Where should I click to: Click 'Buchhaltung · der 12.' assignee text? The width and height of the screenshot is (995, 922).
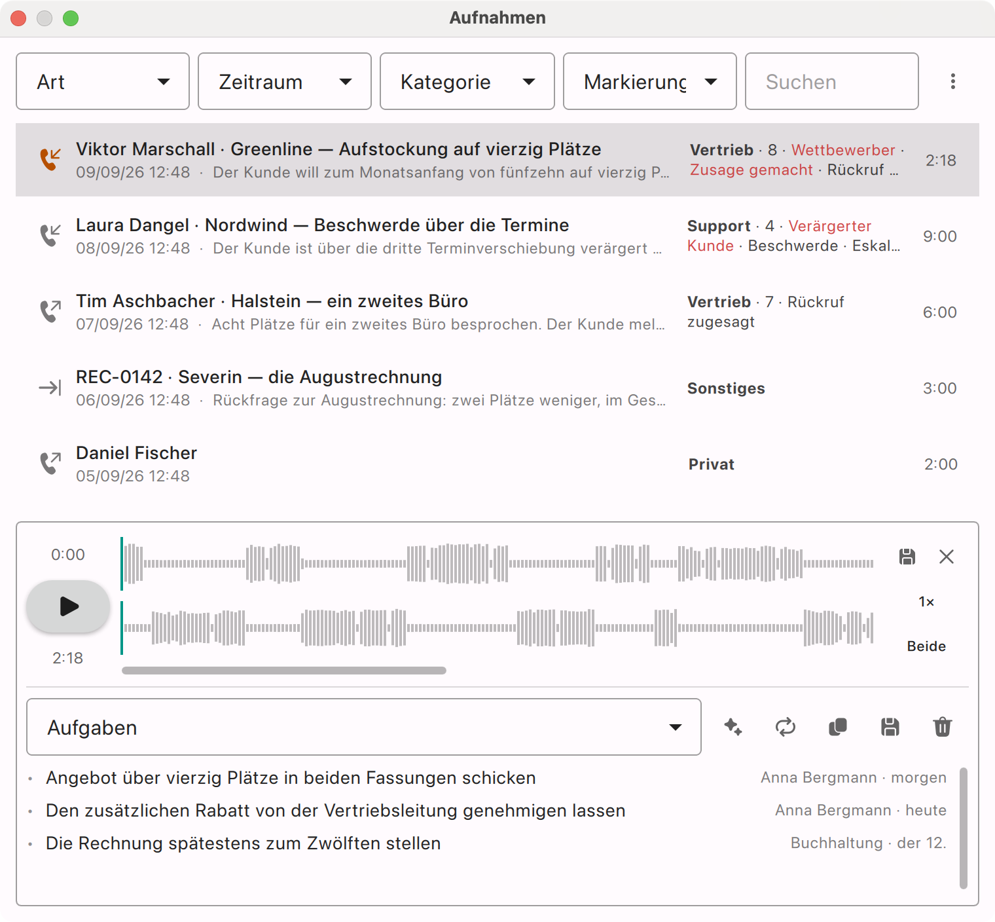[x=869, y=843]
